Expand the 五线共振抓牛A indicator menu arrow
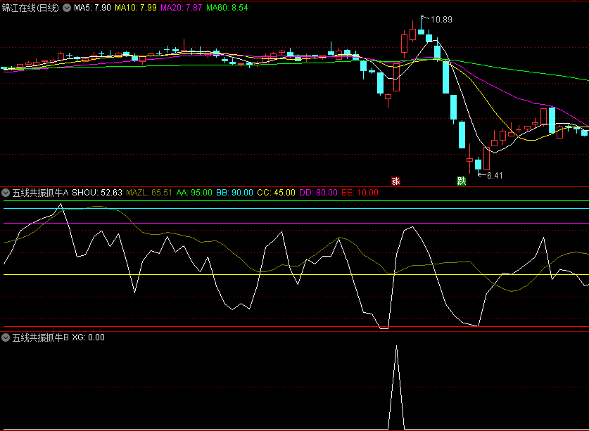Viewport: 589px width, 431px height. coord(6,193)
